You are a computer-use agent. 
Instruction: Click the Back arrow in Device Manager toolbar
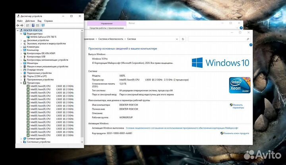18,25
